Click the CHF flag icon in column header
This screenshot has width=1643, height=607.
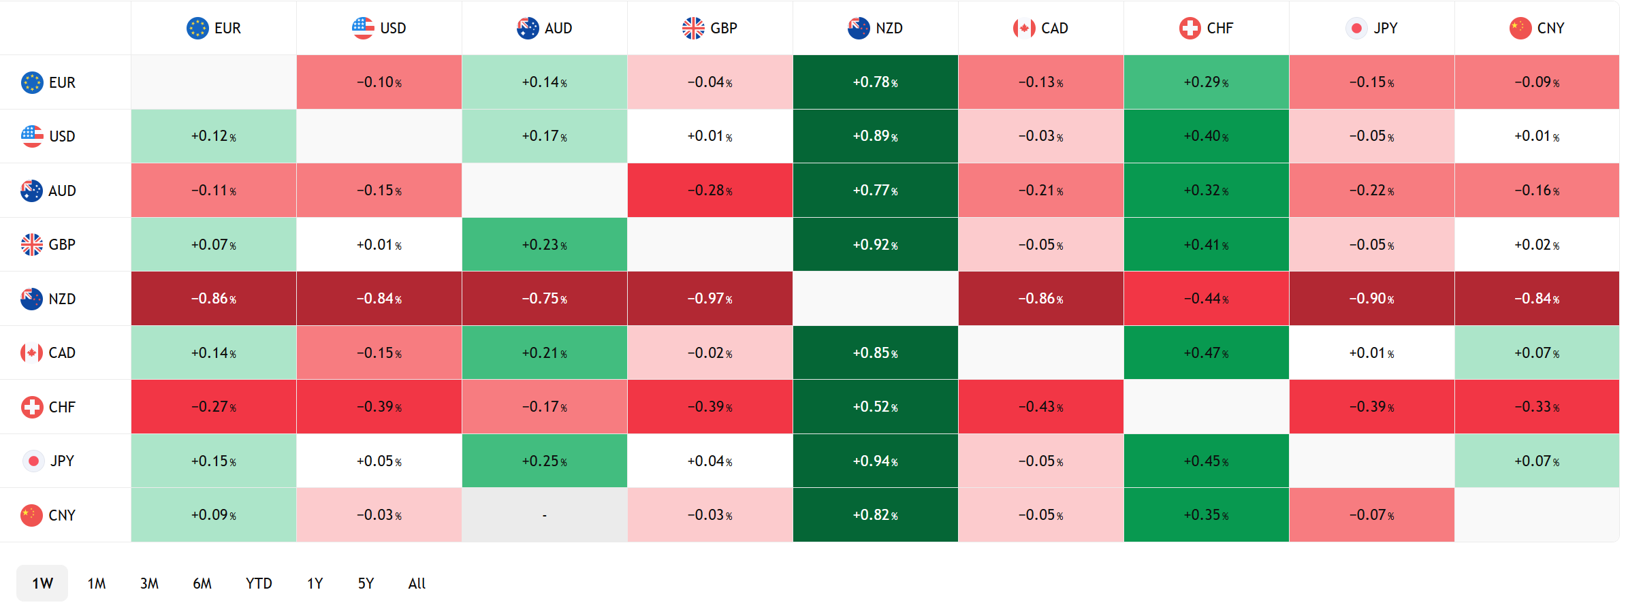tap(1190, 29)
